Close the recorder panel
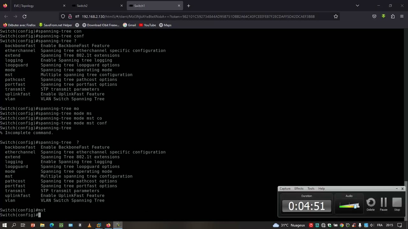Image resolution: width=408 pixels, height=229 pixels. click(x=402, y=189)
